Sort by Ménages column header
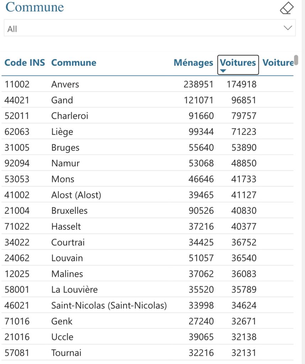Image resolution: width=305 pixels, height=364 pixels. pyautogui.click(x=193, y=63)
